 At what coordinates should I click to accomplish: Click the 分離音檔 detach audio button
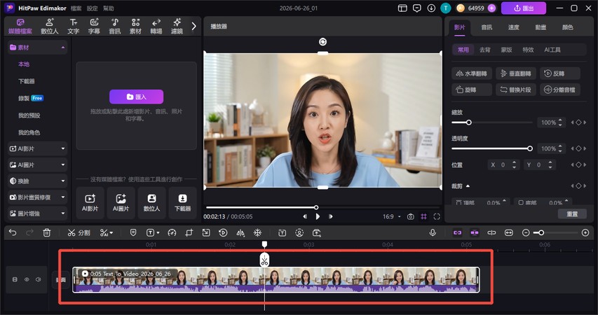click(x=560, y=90)
